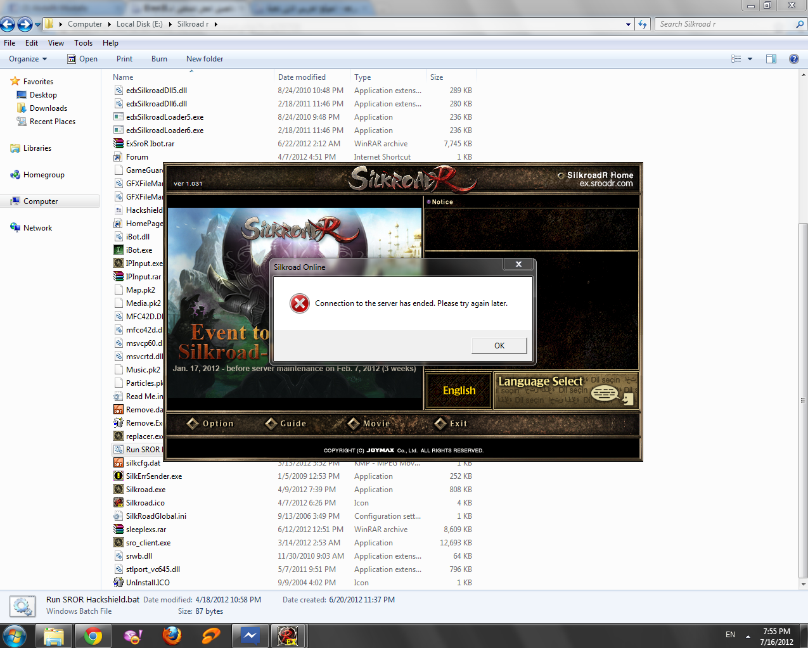This screenshot has width=808, height=648.
Task: Open Explorer help icon
Action: click(793, 59)
